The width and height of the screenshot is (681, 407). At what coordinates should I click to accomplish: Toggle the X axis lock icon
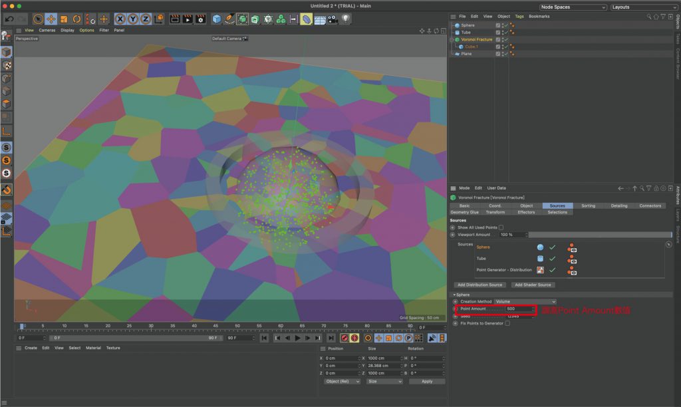(x=120, y=19)
